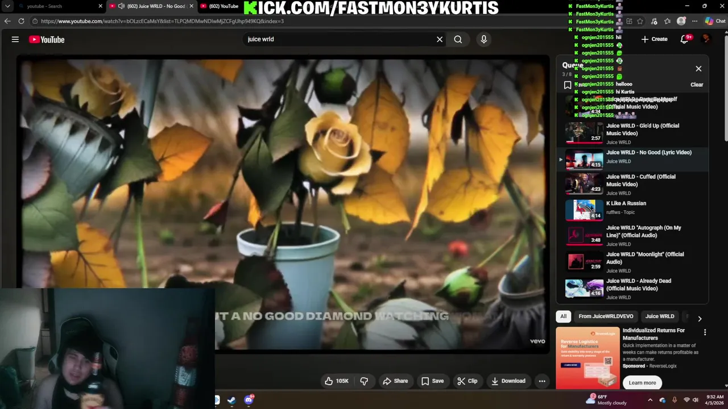Go back with browser back arrow
The image size is (728, 409).
pos(7,21)
